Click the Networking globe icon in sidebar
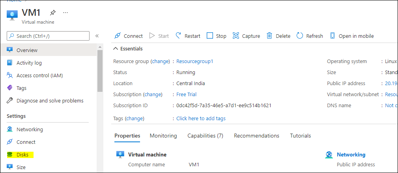The height and width of the screenshot is (173, 398). pyautogui.click(x=9, y=129)
